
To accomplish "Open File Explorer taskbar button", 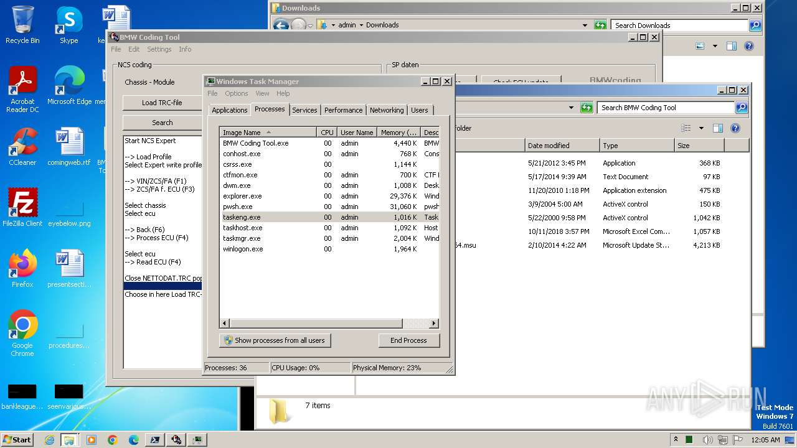I will pos(69,440).
